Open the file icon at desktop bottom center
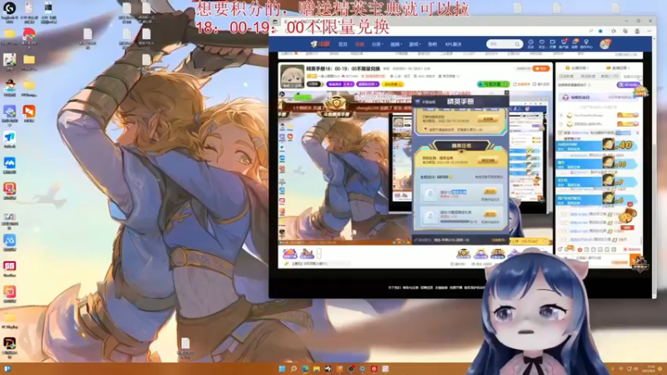Viewport: 667px width, 375px height. click(x=185, y=347)
